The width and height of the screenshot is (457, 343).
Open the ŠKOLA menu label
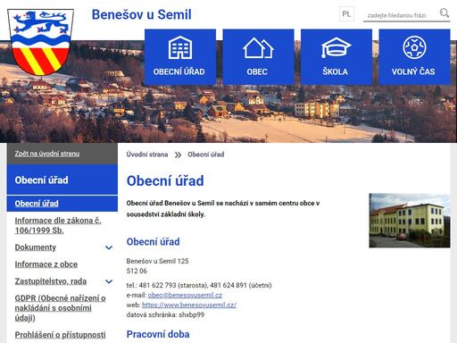pos(335,71)
